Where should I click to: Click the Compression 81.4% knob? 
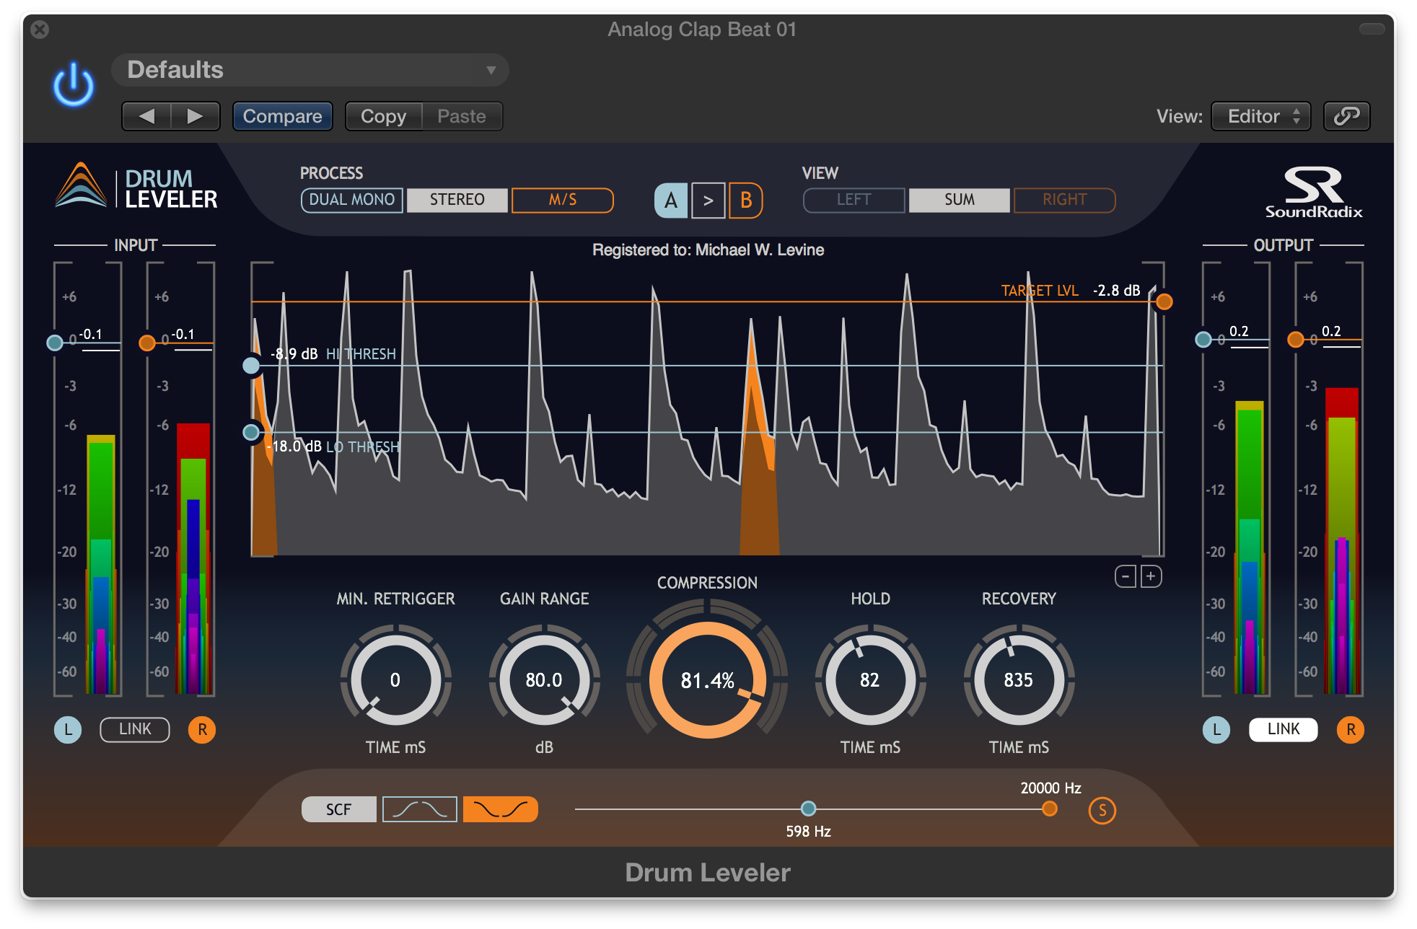pyautogui.click(x=707, y=680)
